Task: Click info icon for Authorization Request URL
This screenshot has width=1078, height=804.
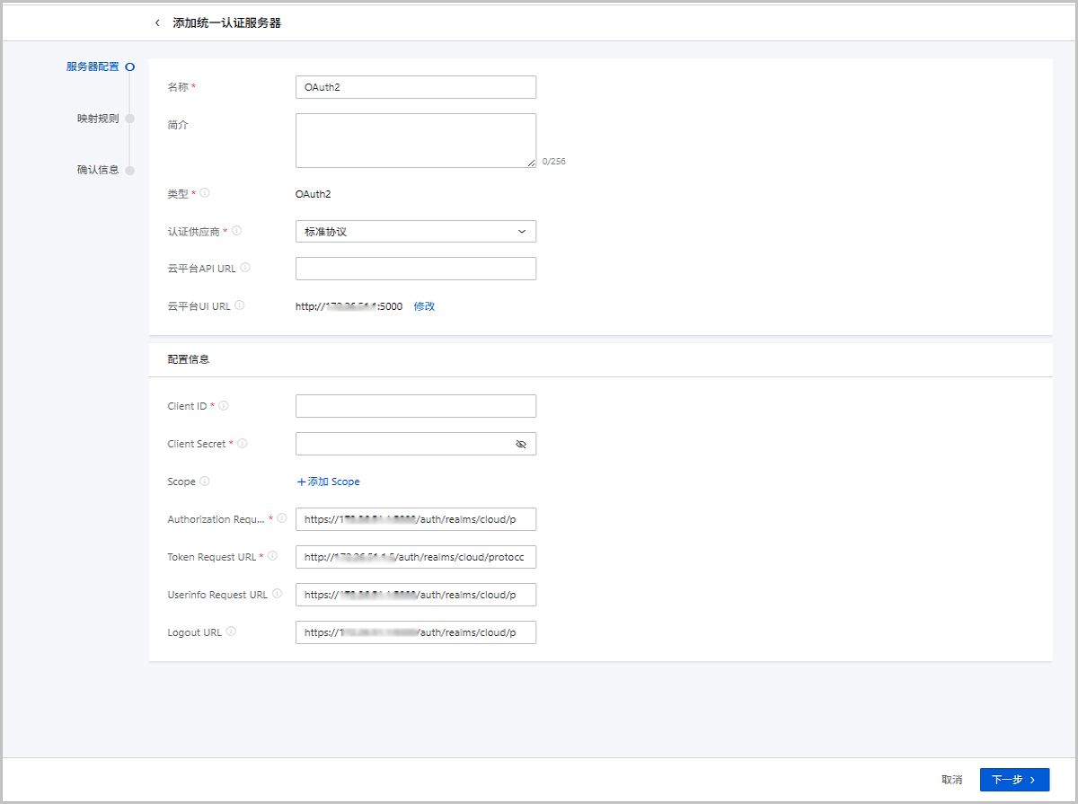Action: [x=282, y=518]
